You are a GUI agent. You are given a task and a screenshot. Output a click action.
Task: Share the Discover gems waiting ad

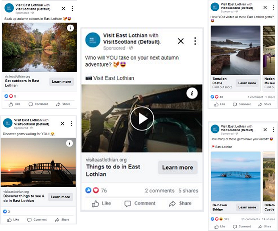(x=62, y=220)
